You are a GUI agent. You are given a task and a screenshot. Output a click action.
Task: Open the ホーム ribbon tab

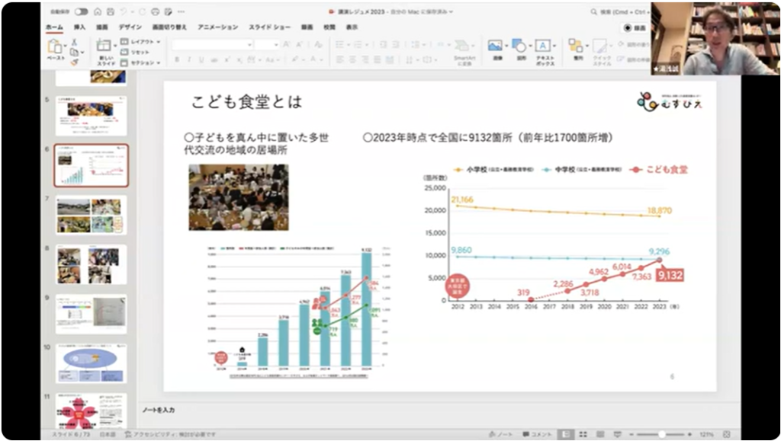[x=54, y=27]
